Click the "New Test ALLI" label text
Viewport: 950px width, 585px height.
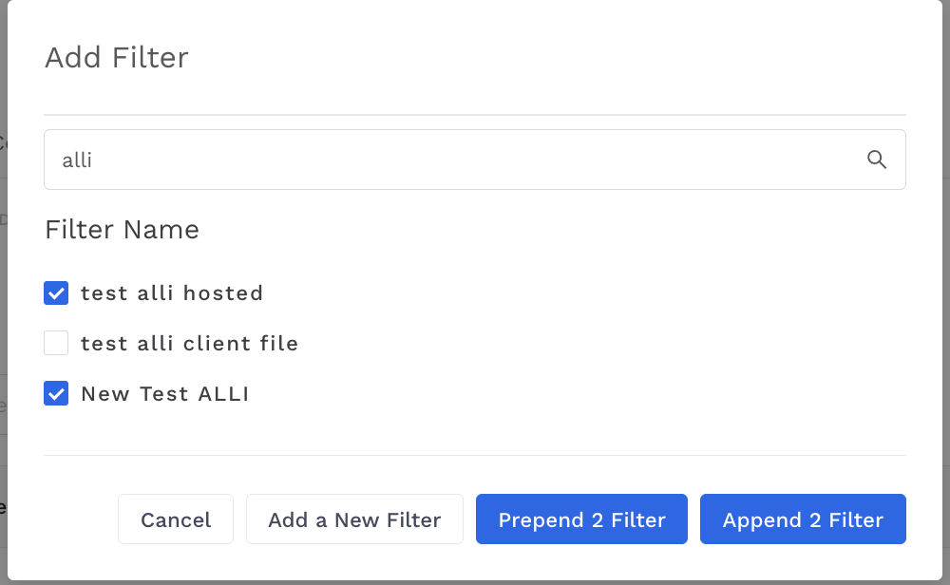click(164, 393)
